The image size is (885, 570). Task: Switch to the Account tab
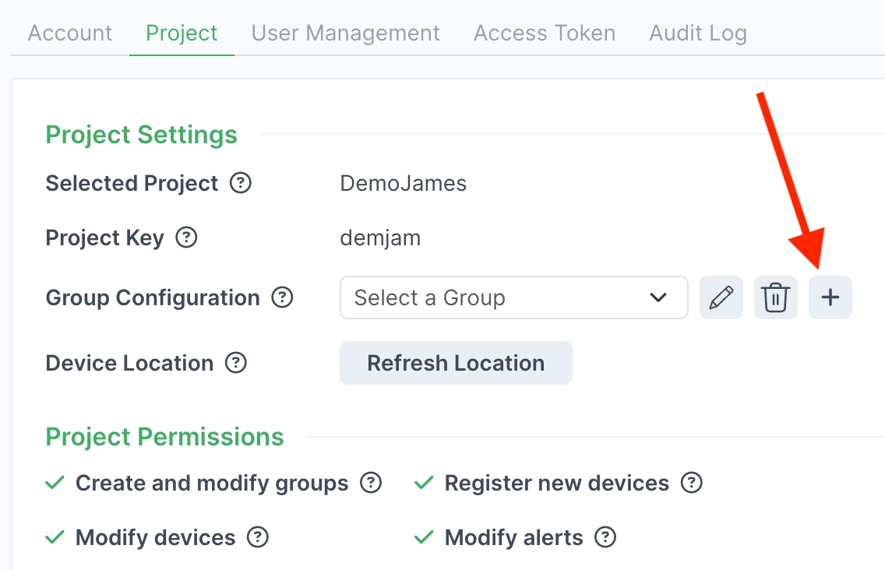point(70,33)
